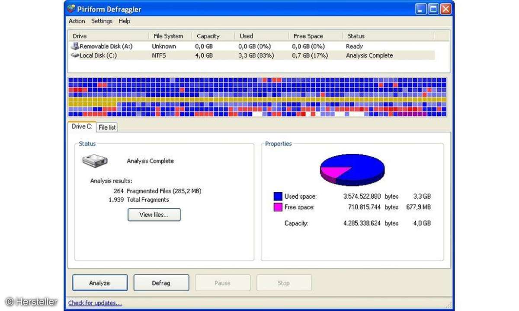Click the Stop button
The width and height of the screenshot is (519, 311).
tap(284, 283)
